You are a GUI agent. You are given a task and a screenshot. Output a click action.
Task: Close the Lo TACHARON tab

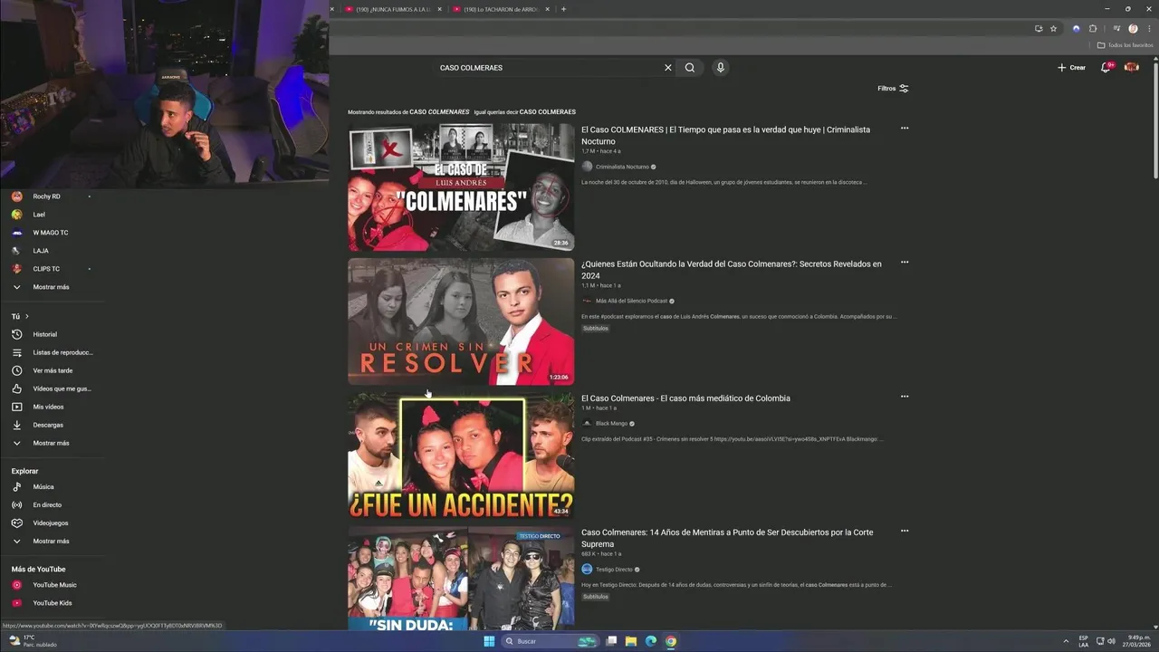coord(547,9)
